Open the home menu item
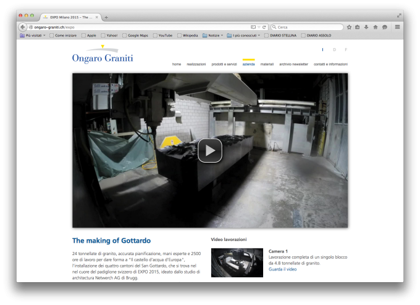The image size is (420, 305). coord(177,64)
